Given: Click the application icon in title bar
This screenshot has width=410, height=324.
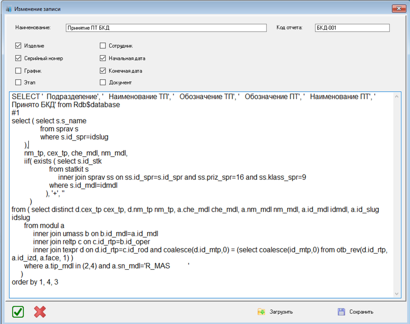Looking at the screenshot, I should pos(8,9).
